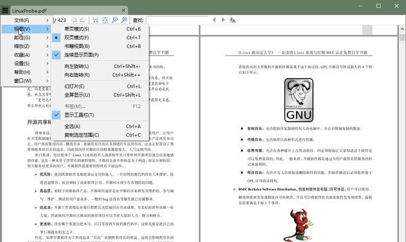This screenshot has height=242, width=406.
Task: Click the scroll up arrow on scrollbar
Action: pyautogui.click(x=402, y=29)
